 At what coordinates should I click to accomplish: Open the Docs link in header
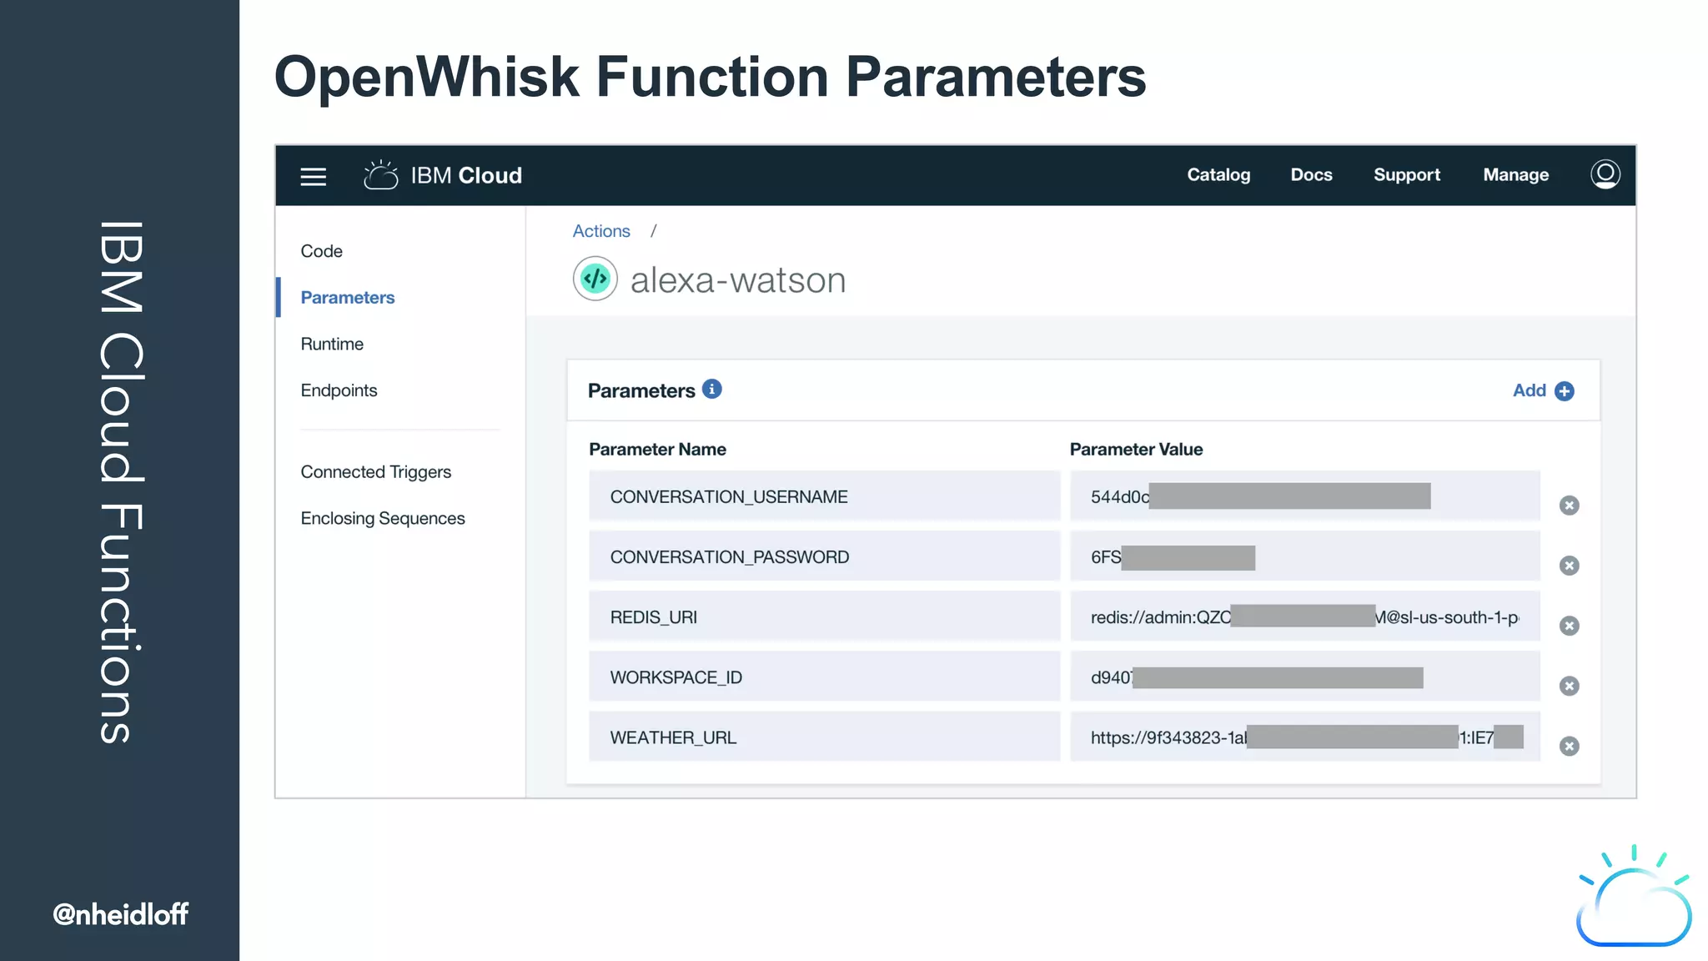tap(1311, 175)
